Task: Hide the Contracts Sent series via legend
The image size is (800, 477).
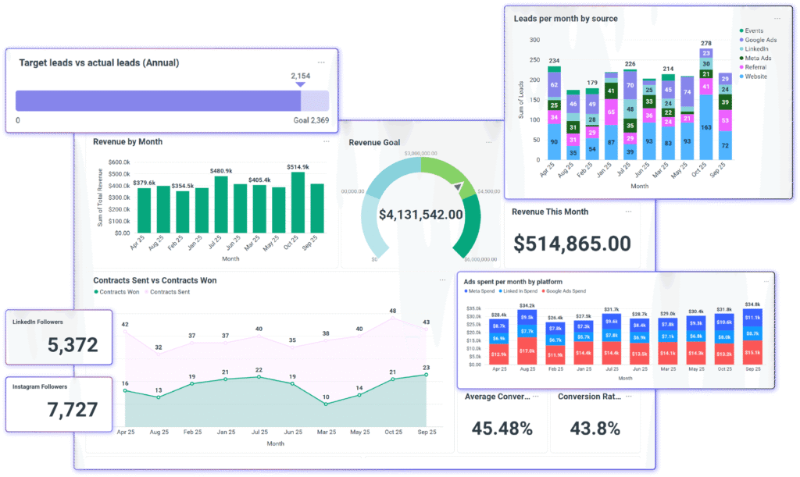Action: coord(169,292)
